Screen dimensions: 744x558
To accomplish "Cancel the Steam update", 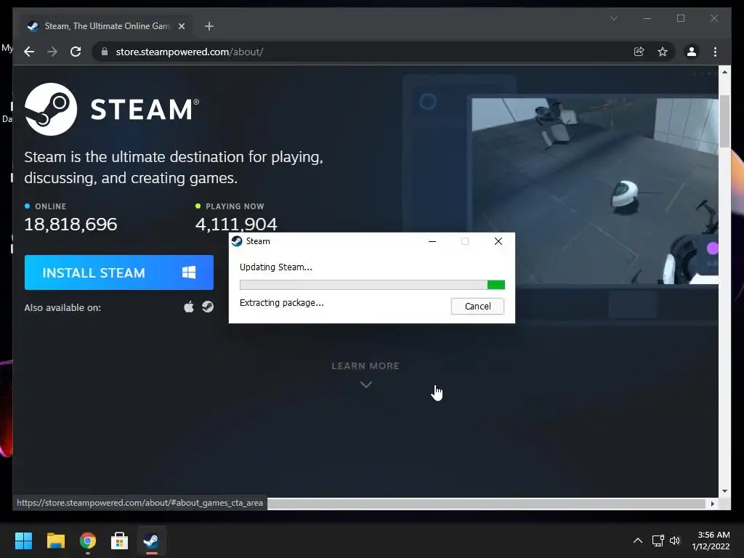I will click(x=477, y=306).
